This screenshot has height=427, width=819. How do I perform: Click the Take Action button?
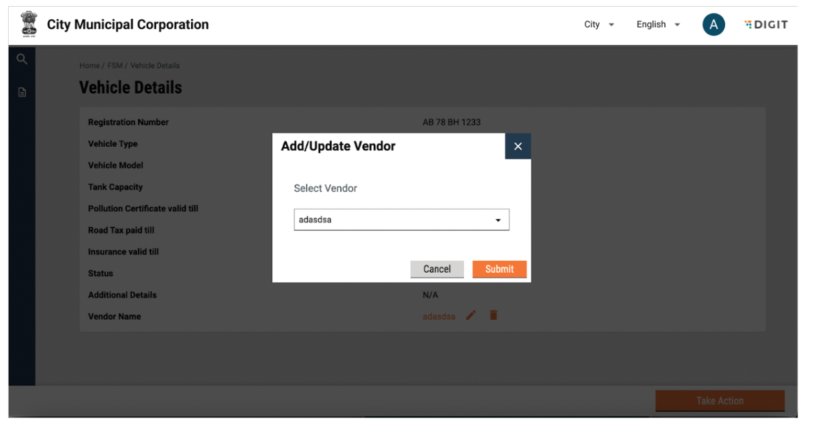(x=719, y=401)
